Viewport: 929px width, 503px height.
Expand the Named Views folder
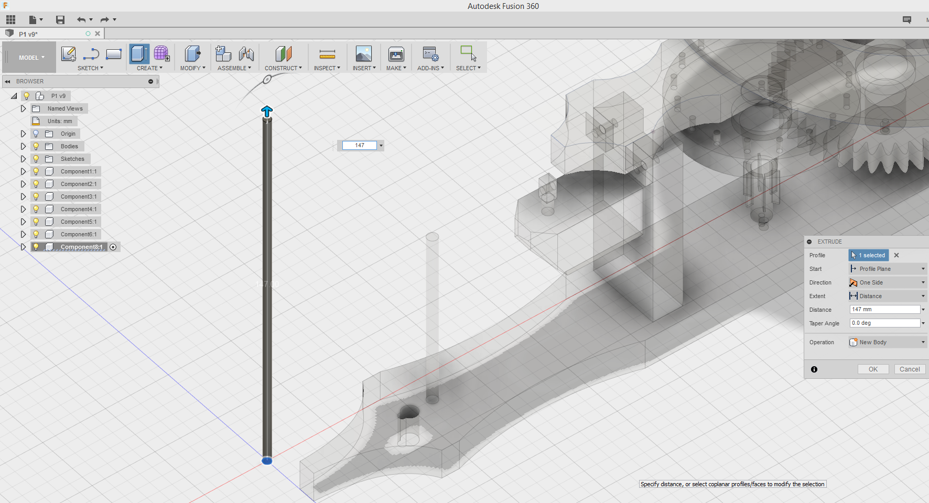23,108
